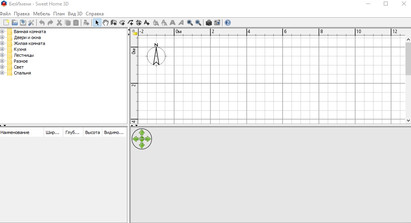Activate the pan hand tool

[x=105, y=23]
